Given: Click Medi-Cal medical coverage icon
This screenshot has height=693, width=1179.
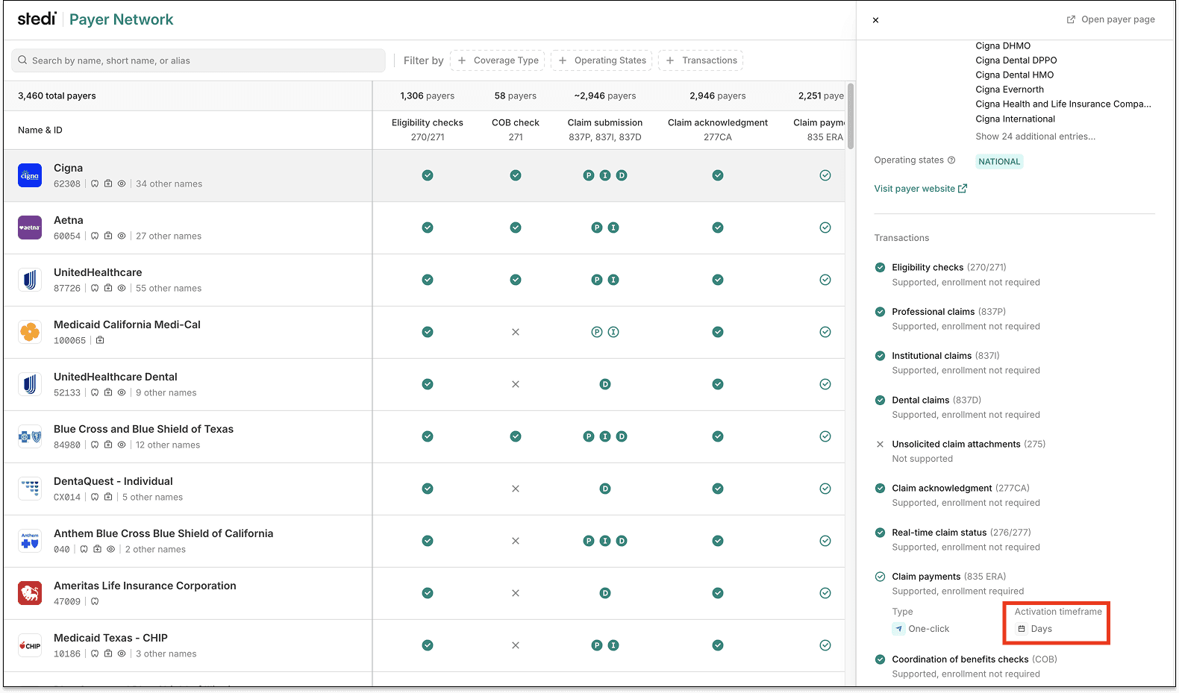Looking at the screenshot, I should (x=100, y=340).
